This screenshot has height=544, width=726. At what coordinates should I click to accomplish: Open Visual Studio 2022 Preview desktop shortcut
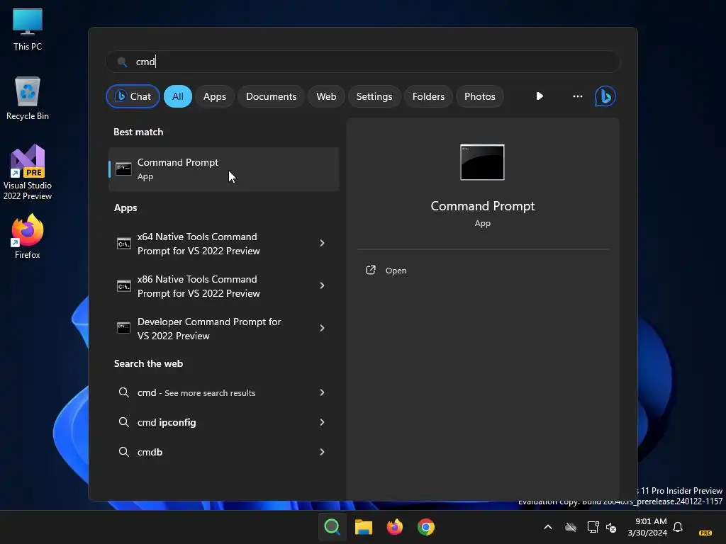coord(28,172)
